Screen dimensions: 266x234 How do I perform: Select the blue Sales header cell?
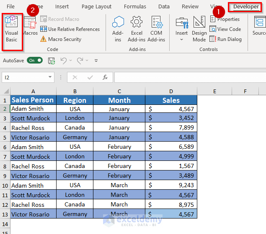pos(171,100)
